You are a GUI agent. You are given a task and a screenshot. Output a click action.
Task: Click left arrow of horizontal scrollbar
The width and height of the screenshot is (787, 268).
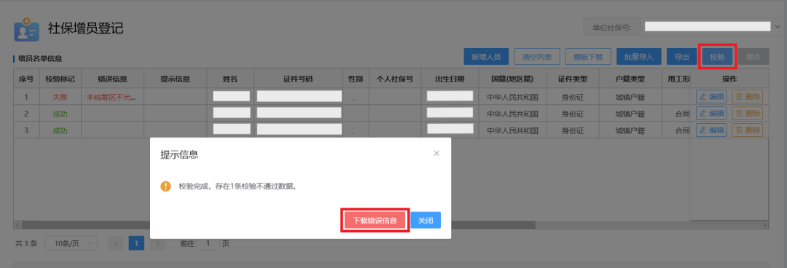point(17,225)
